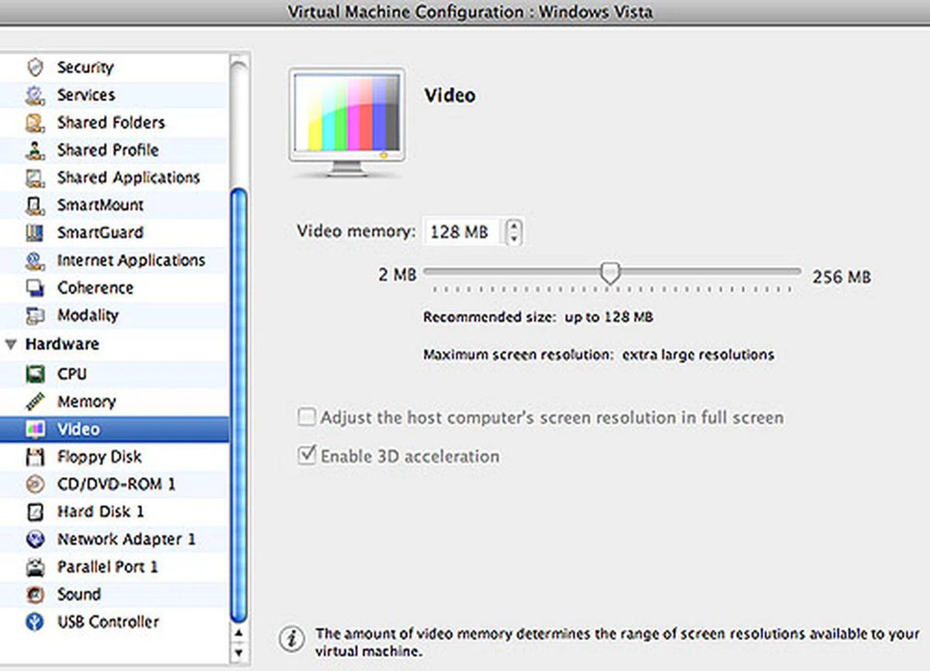Click the video memory stepper up arrow
Screen dimensions: 930x671
513,226
